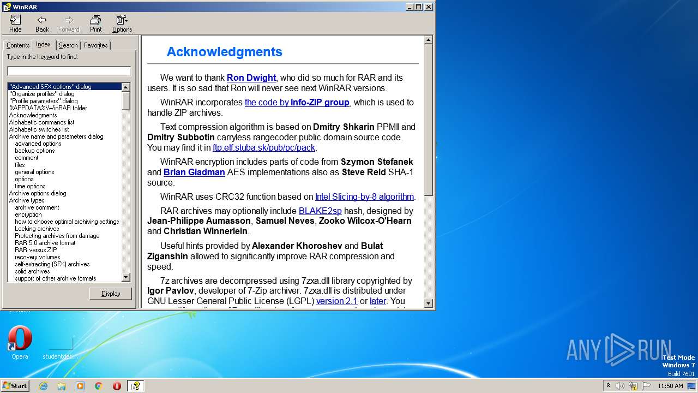Launch Chrome from the taskbar
Screen dimensions: 698x393
[99, 386]
